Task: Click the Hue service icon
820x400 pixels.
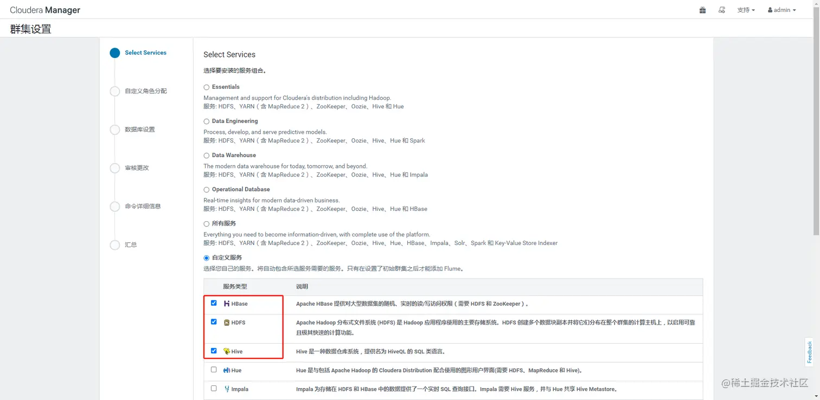Action: tap(227, 370)
